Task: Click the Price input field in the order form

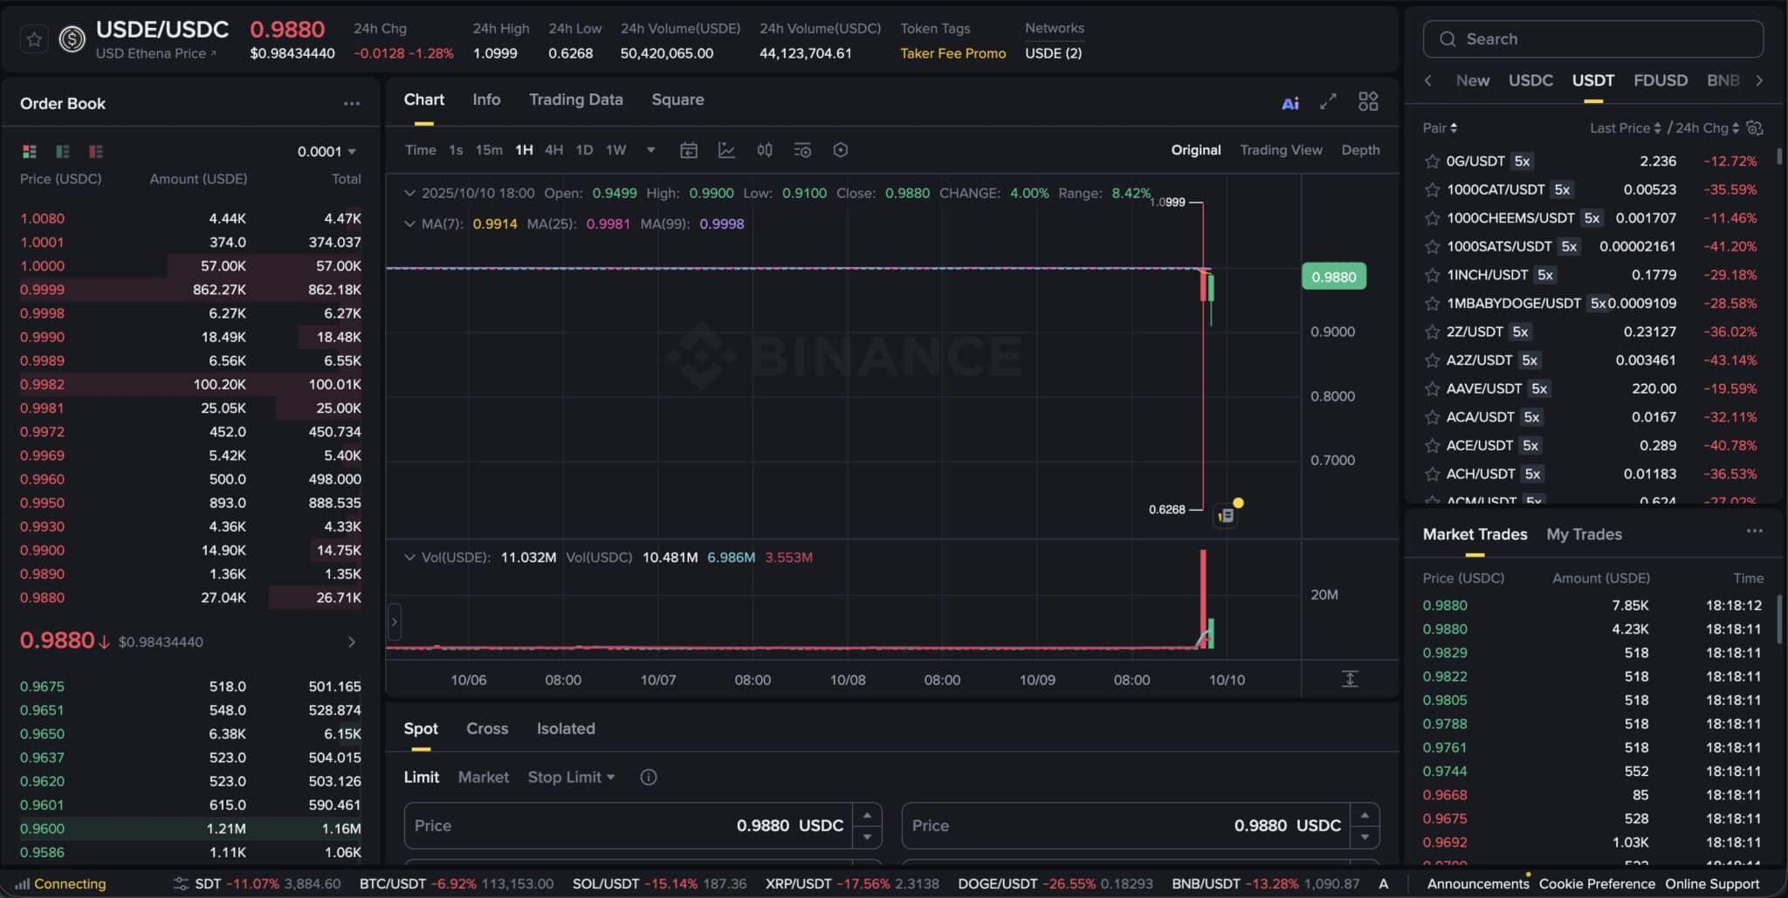Action: 629,825
